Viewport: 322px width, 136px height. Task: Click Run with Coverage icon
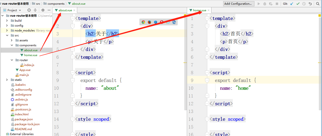coord(271,4)
